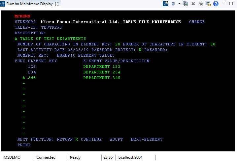
Task: Select the Rumba Mainframe Display tab
Action: coord(30,4)
